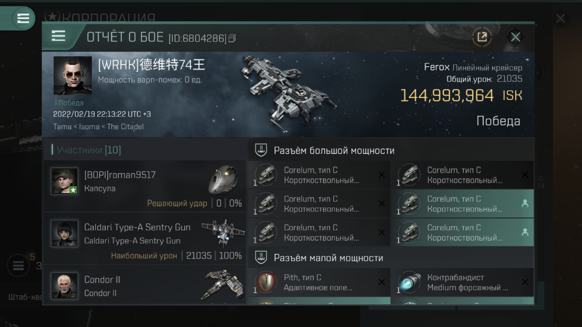
Task: Collapse the high power slot section
Action: click(x=391, y=150)
